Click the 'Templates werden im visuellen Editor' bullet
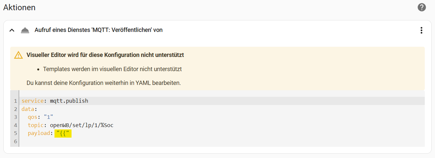435x158 pixels. pyautogui.click(x=112, y=69)
